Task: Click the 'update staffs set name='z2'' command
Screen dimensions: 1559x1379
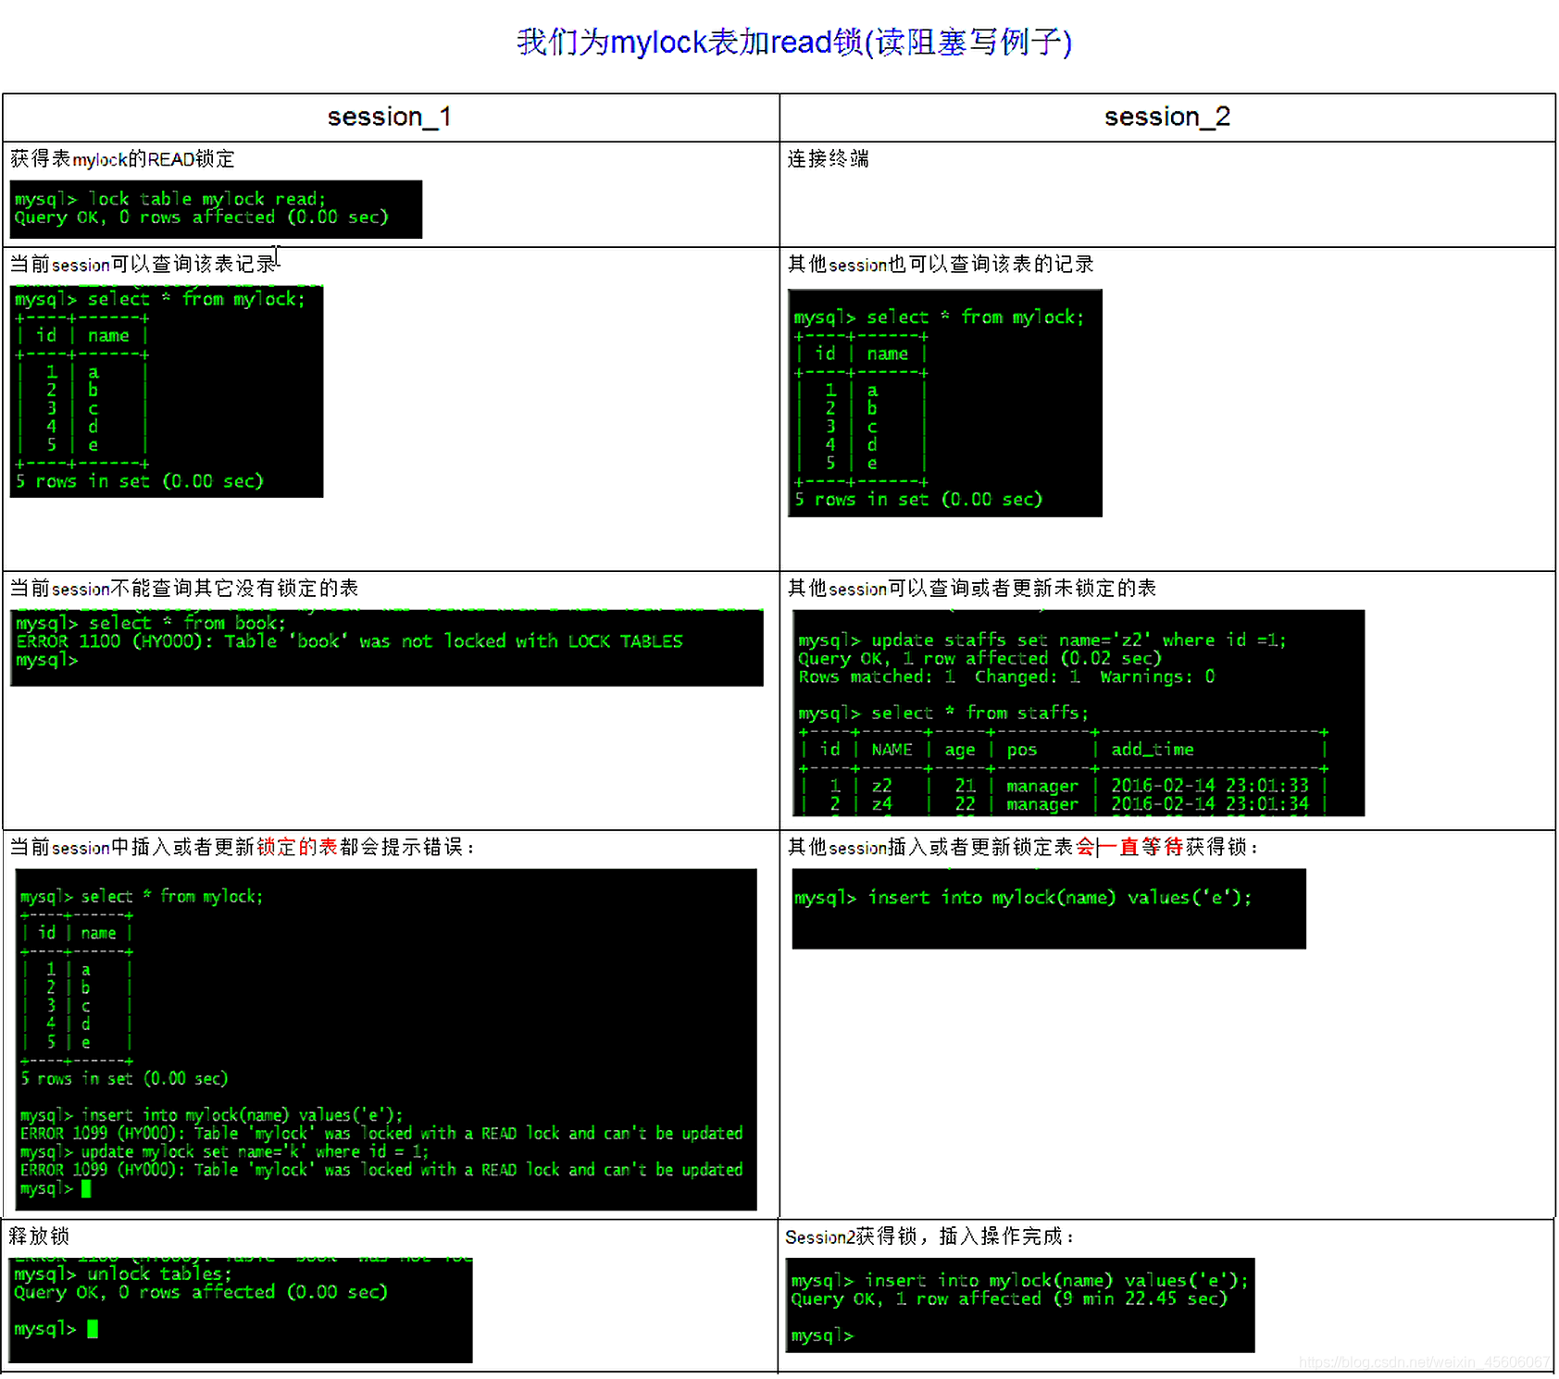Action: click(1041, 640)
